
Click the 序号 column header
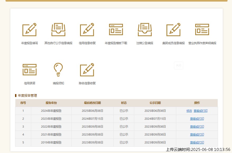point(23,103)
